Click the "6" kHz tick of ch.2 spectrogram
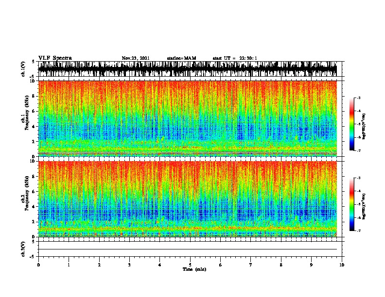 pyautogui.click(x=34, y=192)
